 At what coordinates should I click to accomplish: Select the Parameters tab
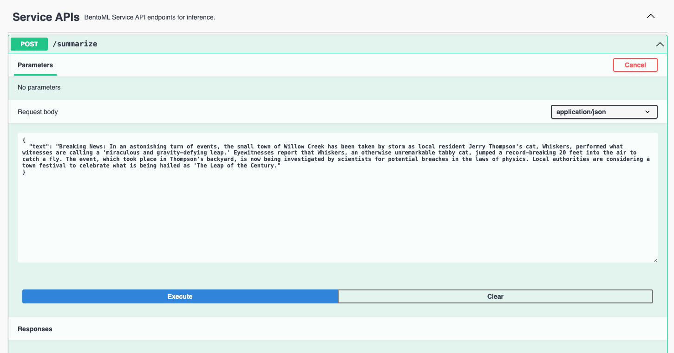(x=35, y=65)
